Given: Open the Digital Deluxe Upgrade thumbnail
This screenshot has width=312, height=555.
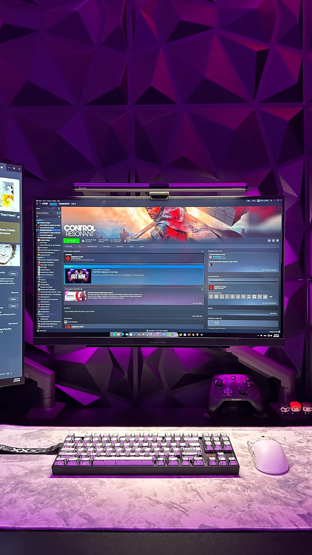Looking at the screenshot, I should click(x=76, y=296).
